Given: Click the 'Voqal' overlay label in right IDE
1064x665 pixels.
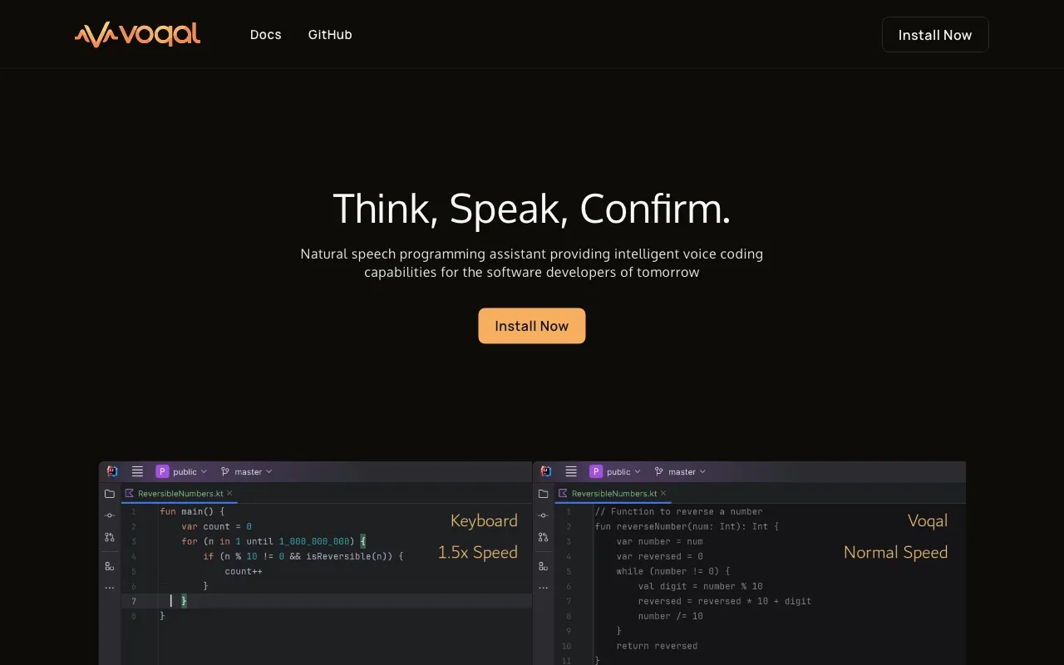Looking at the screenshot, I should [928, 521].
